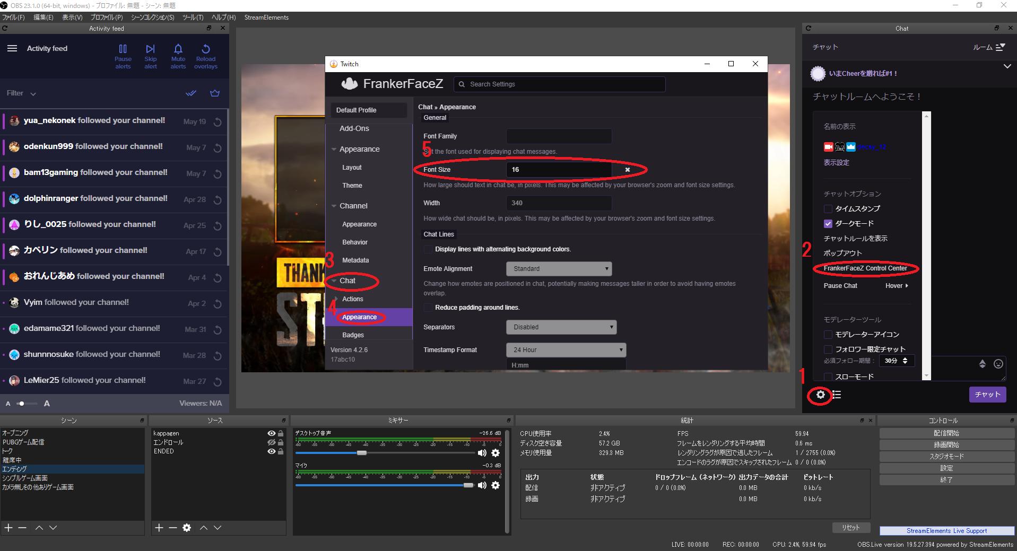Click the crown icon in Activity feed filter bar
This screenshot has width=1017, height=551.
coord(215,93)
